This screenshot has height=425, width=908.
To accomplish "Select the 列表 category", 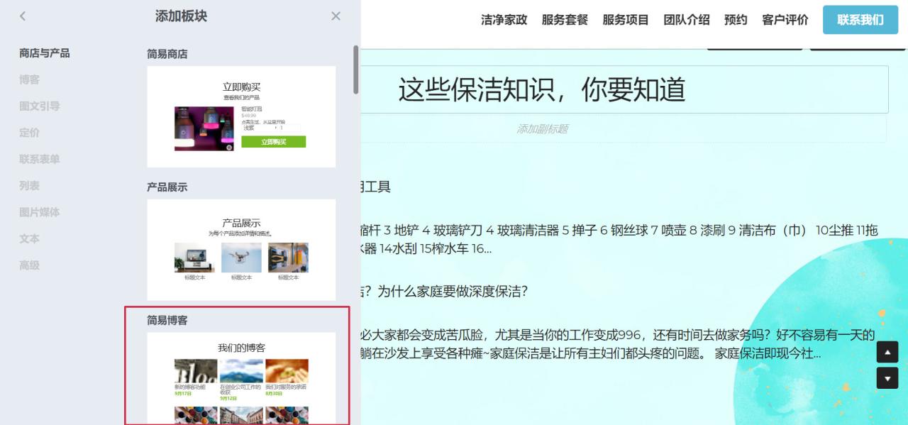I will click(x=30, y=186).
